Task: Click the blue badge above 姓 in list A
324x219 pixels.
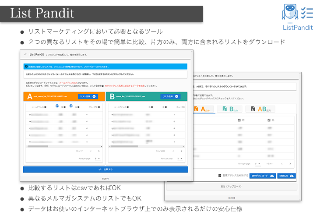Action: click(57, 106)
